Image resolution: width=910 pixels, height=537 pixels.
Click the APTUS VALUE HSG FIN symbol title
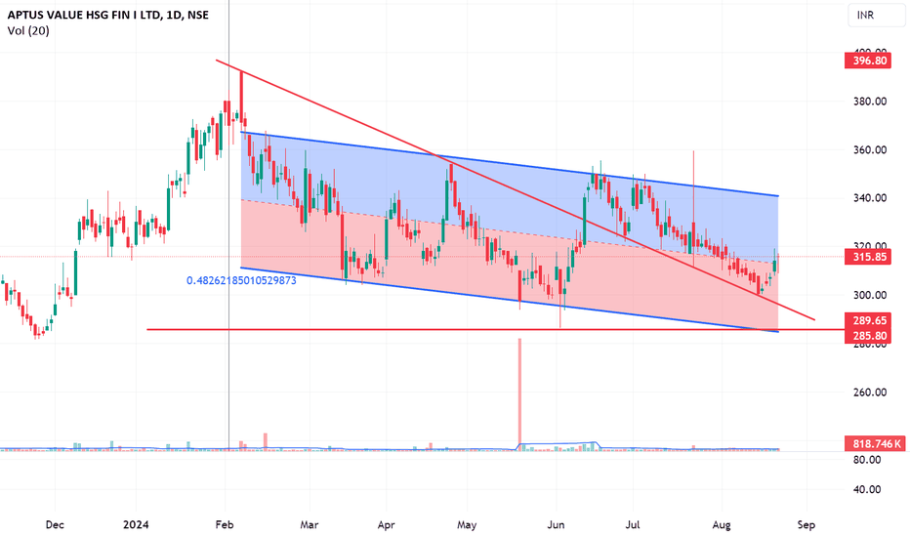coord(108,15)
